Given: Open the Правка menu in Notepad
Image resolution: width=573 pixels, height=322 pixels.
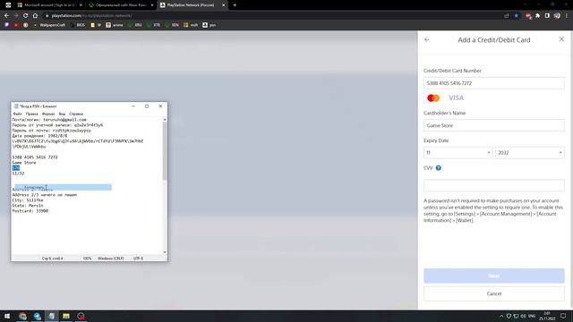Looking at the screenshot, I should point(32,114).
